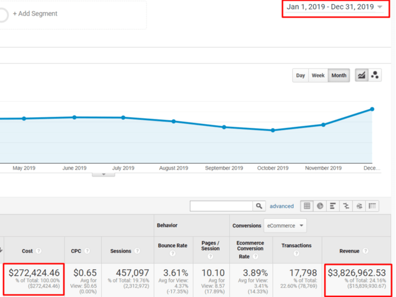The image size is (396, 297).
Task: Select the term cloud view icon
Action: tap(359, 206)
